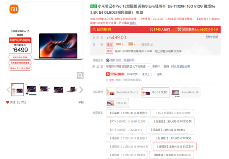Screen dimensions: 229x159
Task: Click the 99元免基础运费 link
Action: pyautogui.click(x=181, y=67)
